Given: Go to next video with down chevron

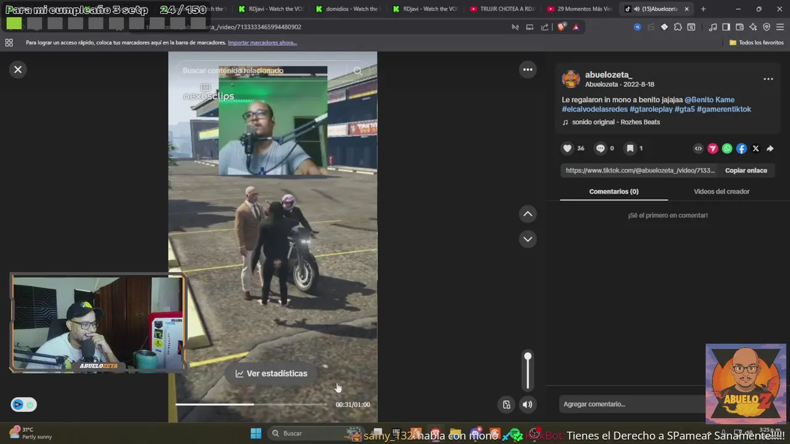Looking at the screenshot, I should click(528, 239).
